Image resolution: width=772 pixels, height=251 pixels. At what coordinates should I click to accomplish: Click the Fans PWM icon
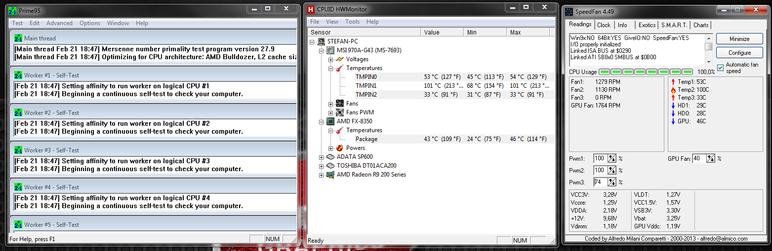coord(340,112)
